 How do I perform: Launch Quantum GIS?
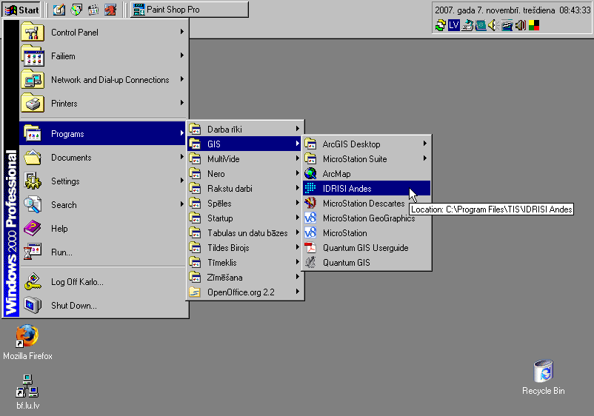367,262
